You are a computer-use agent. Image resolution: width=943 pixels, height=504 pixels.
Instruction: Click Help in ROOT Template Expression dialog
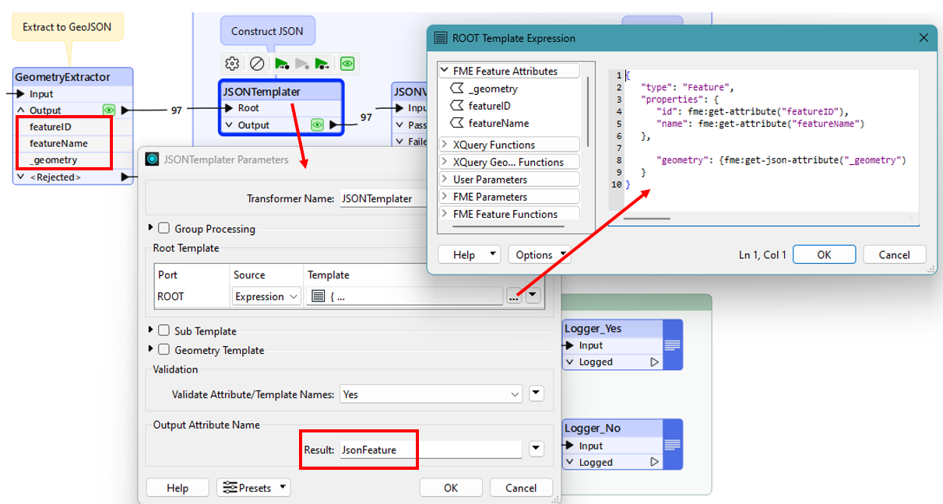(x=470, y=254)
